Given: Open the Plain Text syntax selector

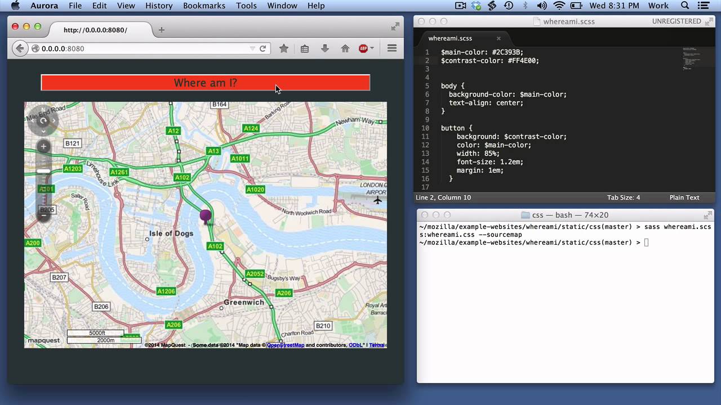Looking at the screenshot, I should (684, 197).
